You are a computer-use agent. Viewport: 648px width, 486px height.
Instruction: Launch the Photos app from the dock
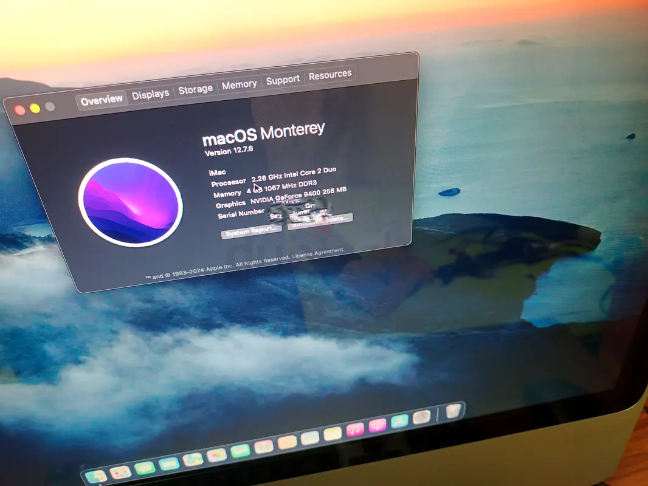click(x=216, y=455)
